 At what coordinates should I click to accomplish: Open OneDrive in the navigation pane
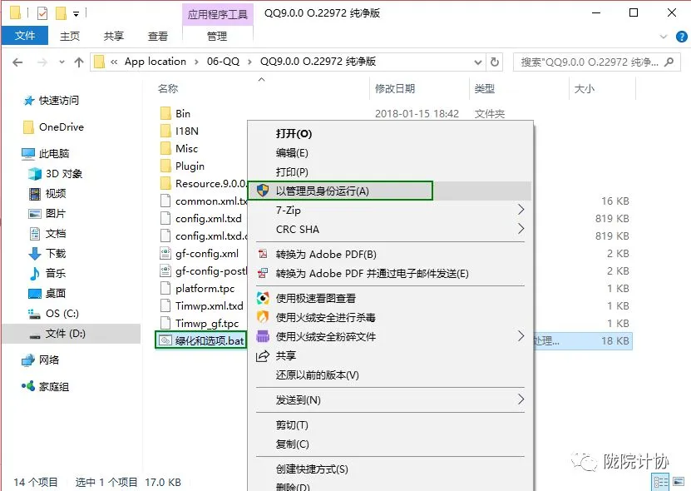click(x=62, y=127)
